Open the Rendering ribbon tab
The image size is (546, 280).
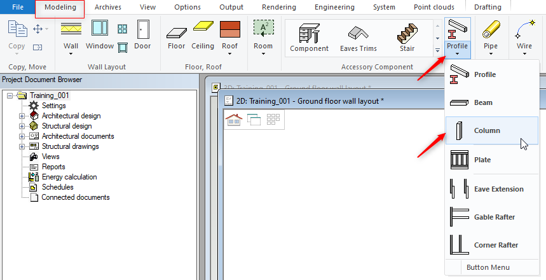tap(278, 8)
